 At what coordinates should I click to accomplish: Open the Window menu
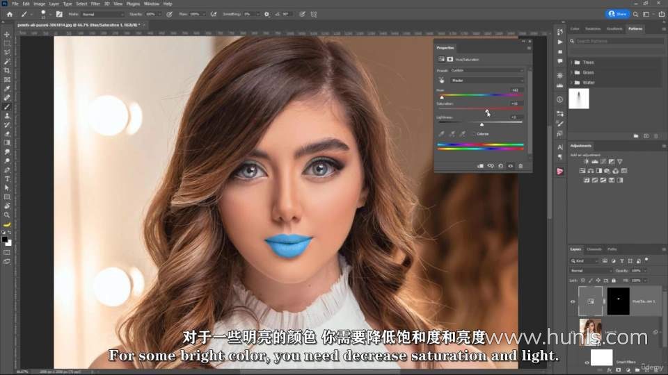point(151,4)
